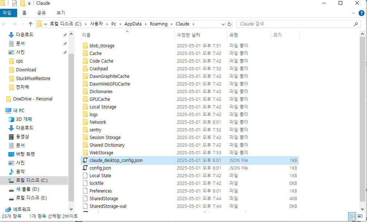Click the chevron after Roaming in path
This screenshot has width=367, height=222.
(x=171, y=24)
